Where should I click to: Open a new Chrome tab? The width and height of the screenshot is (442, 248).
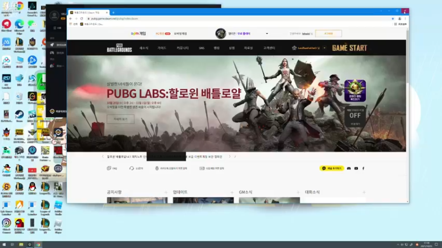pos(113,12)
